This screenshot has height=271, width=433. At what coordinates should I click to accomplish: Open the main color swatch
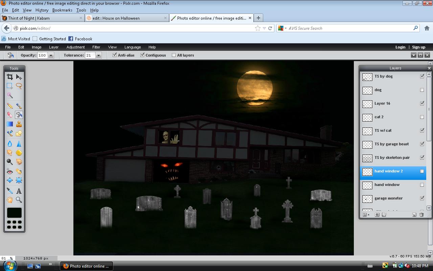coord(14,213)
